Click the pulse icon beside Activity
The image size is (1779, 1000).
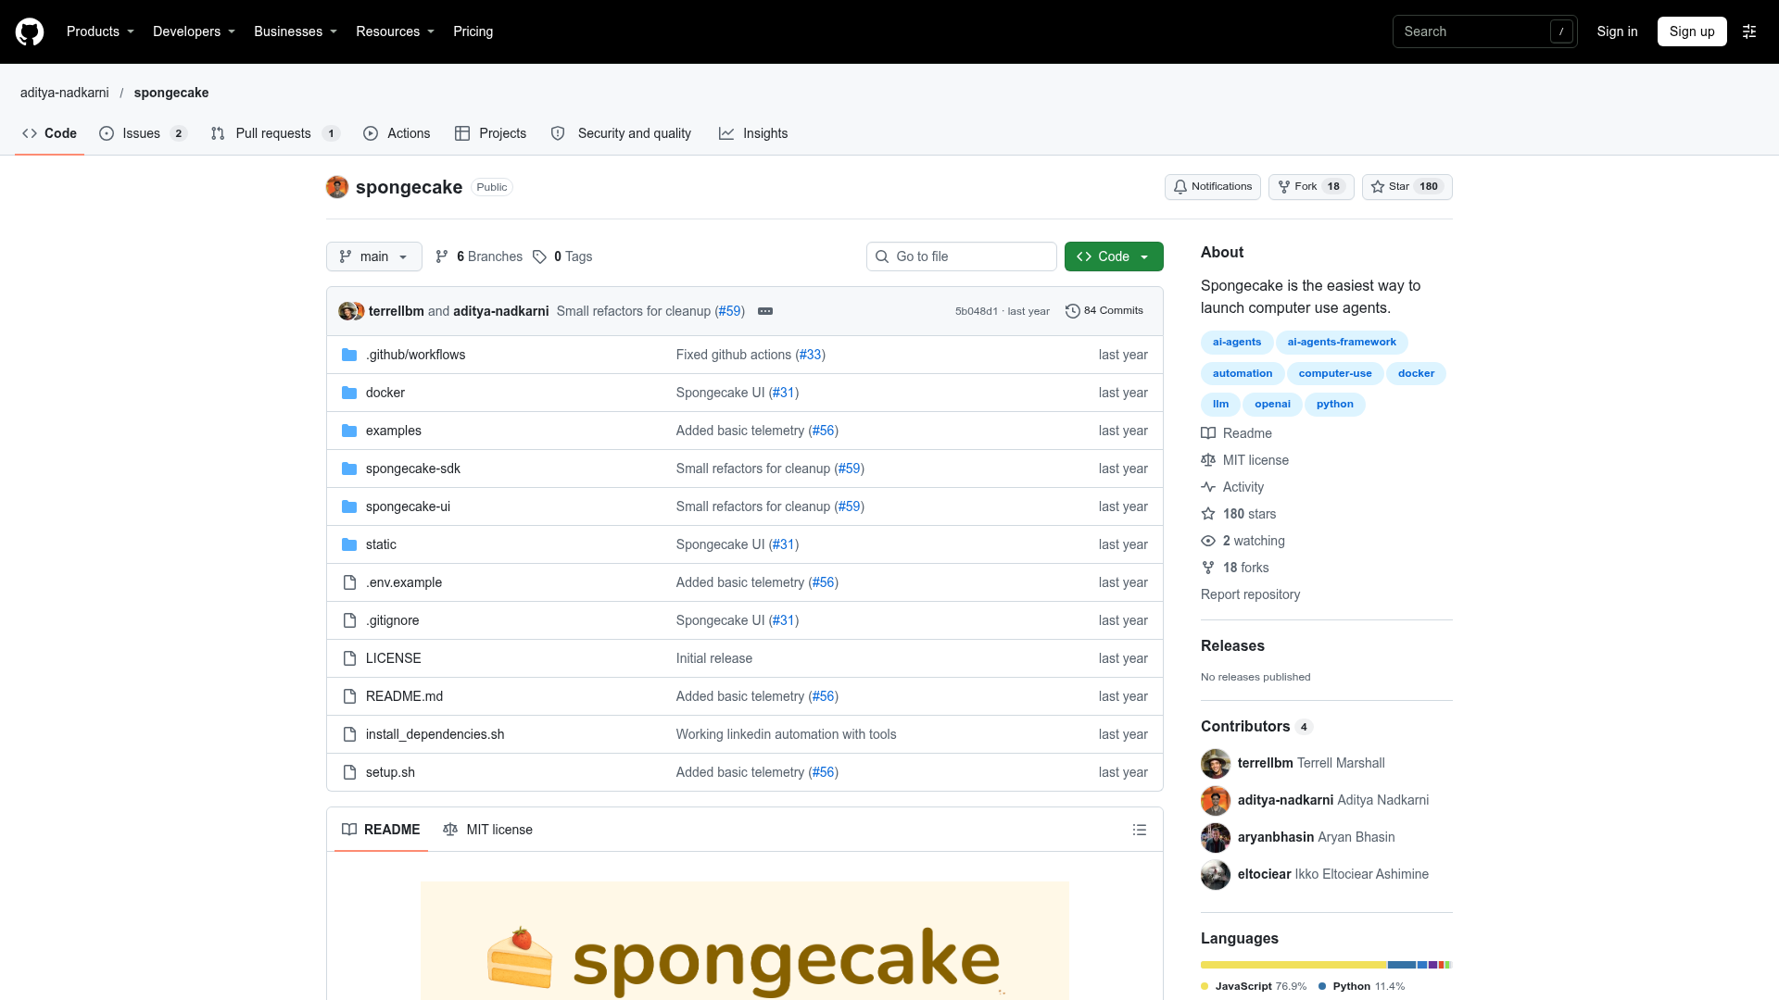tap(1208, 487)
